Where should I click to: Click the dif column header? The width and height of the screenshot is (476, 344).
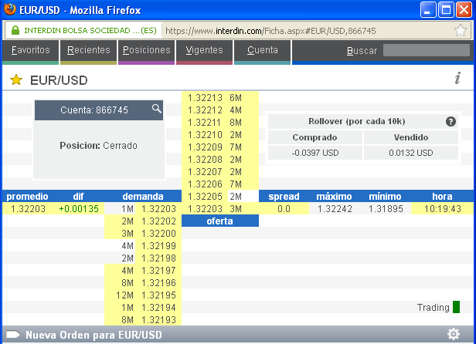tap(78, 197)
